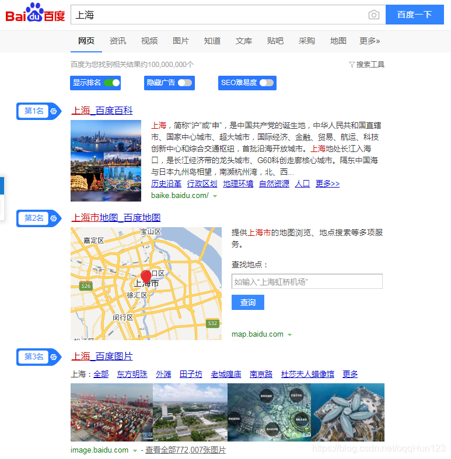Click the link icon on 第3名 badge

tap(53, 357)
